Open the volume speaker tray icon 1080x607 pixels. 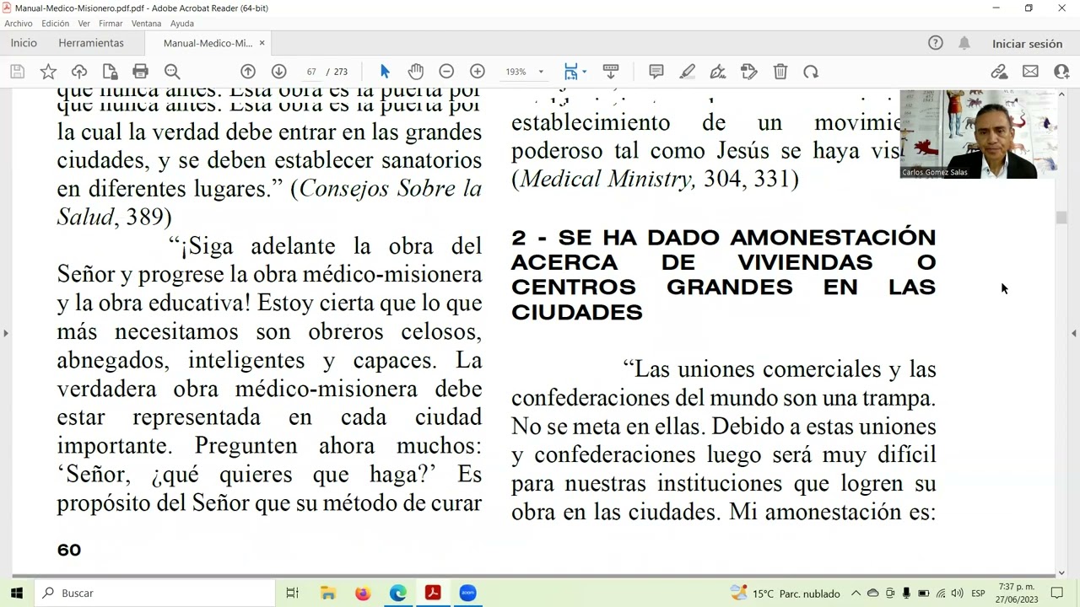[958, 594]
